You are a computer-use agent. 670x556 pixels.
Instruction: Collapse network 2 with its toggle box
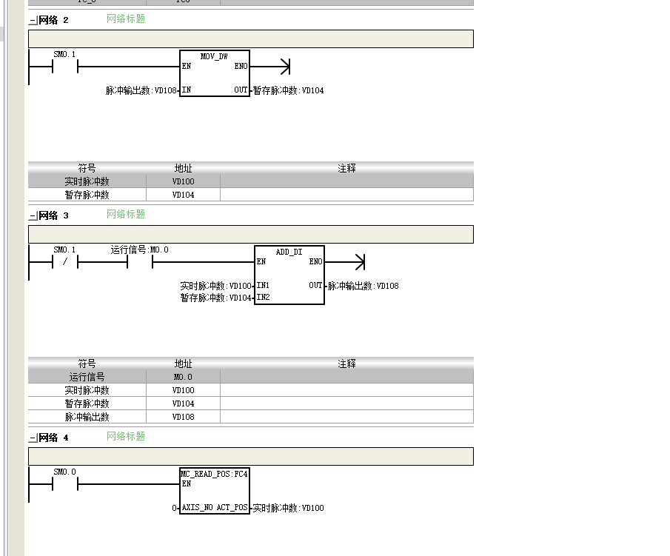pyautogui.click(x=33, y=21)
